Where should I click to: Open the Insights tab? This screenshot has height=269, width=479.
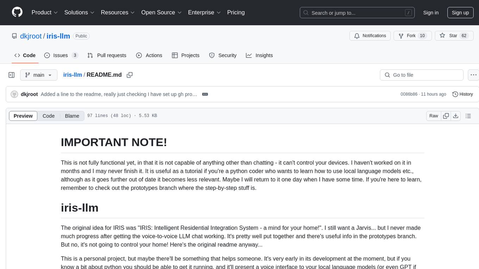pos(259,55)
